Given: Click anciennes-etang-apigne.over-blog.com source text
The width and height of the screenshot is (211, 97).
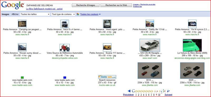Looking at the screenshot, I should (192, 58).
